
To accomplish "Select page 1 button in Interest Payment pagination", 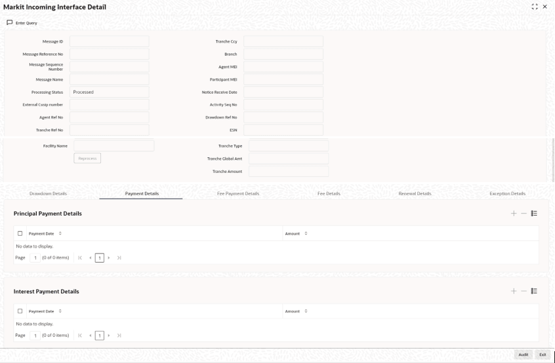I will tap(100, 335).
